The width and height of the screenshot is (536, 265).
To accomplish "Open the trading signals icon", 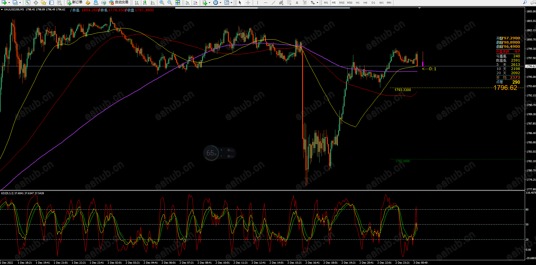I will pyautogui.click(x=104, y=3).
